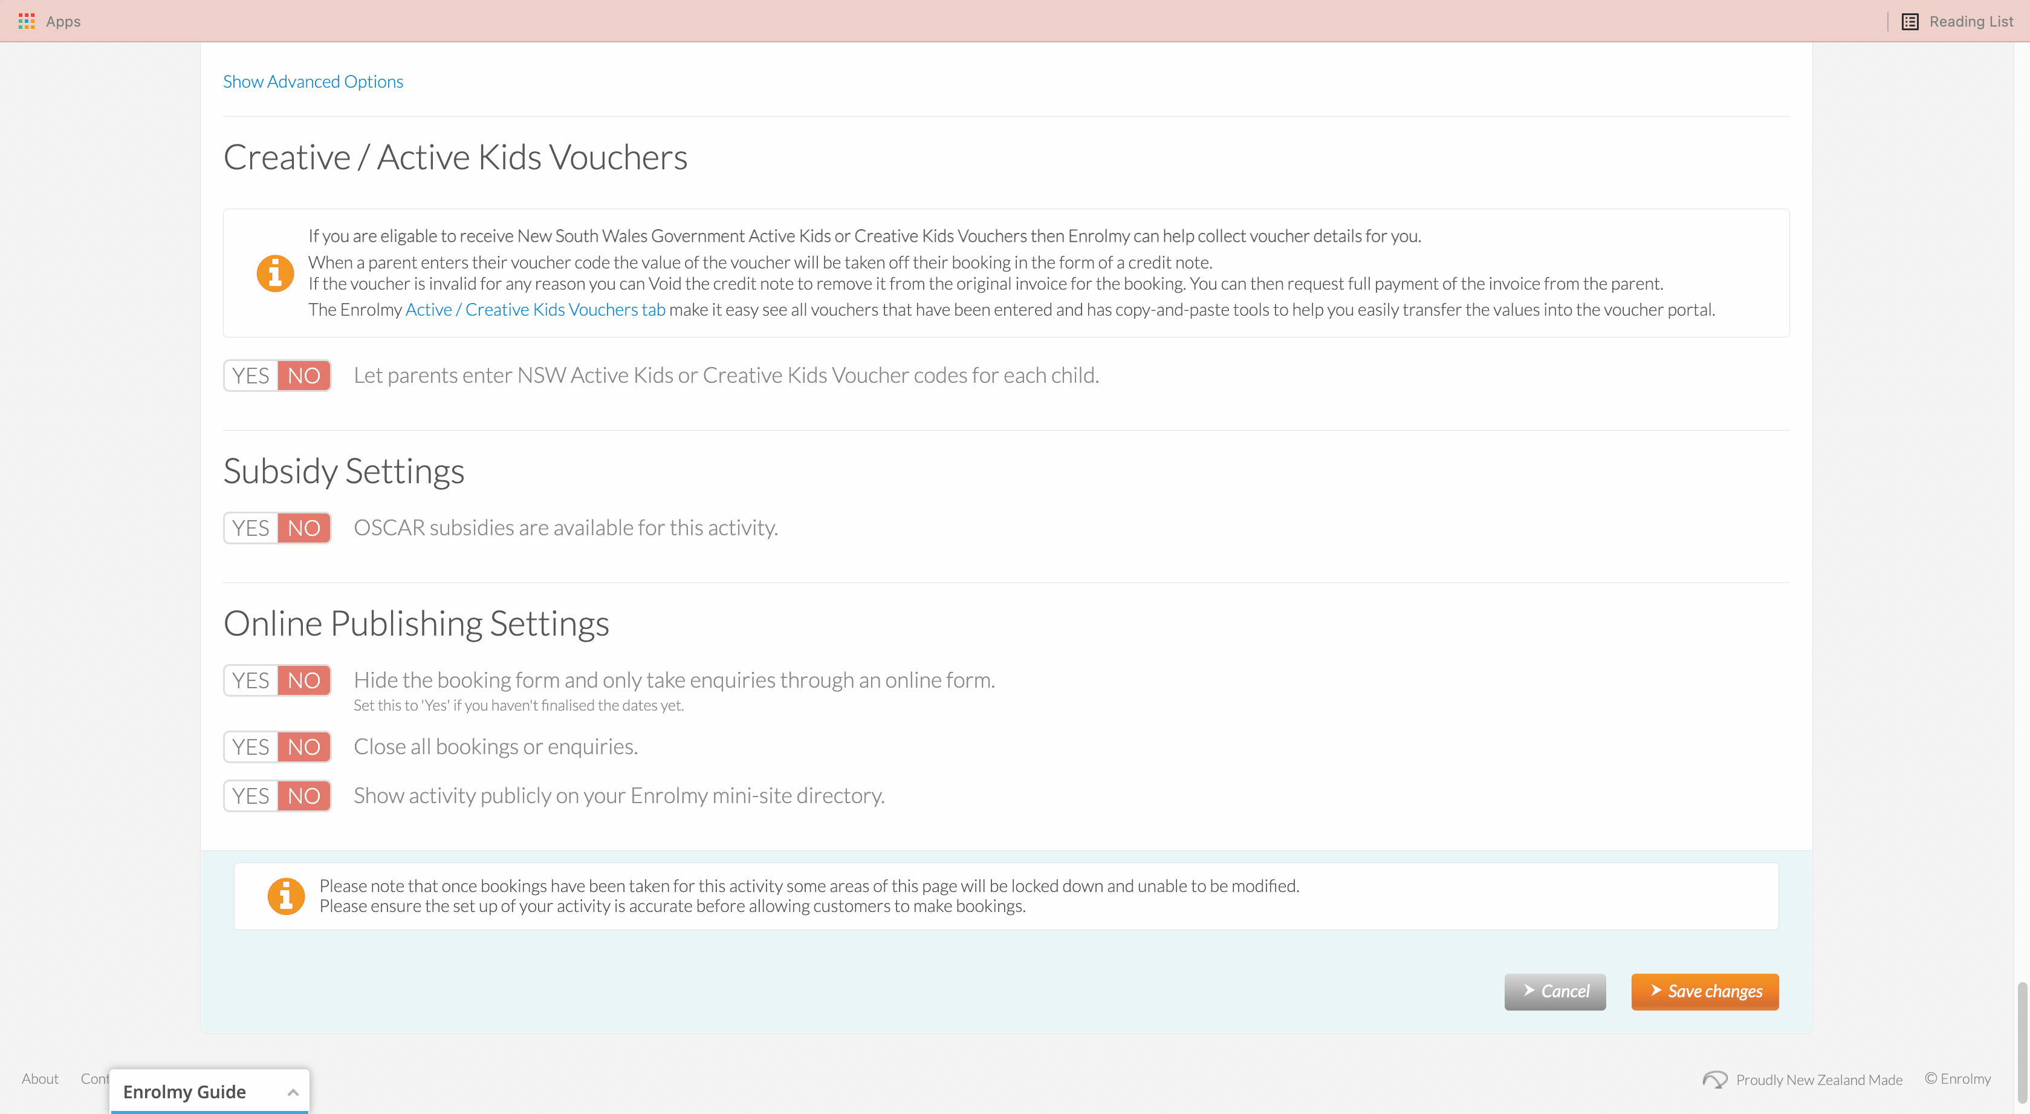Click 'Close all bookings or enquiries' label
2030x1114 pixels.
pyautogui.click(x=496, y=747)
